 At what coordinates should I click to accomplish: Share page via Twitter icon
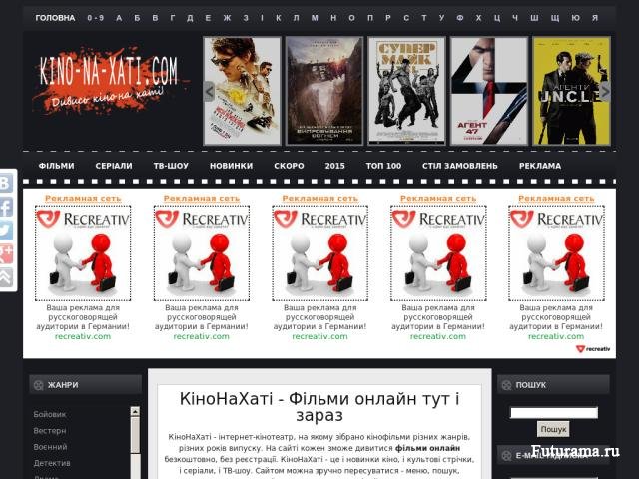6,231
